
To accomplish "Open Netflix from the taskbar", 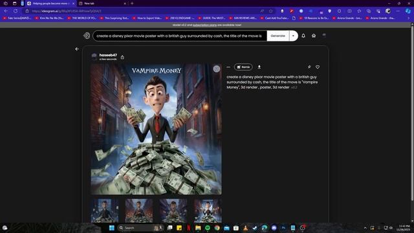I will click(x=188, y=228).
